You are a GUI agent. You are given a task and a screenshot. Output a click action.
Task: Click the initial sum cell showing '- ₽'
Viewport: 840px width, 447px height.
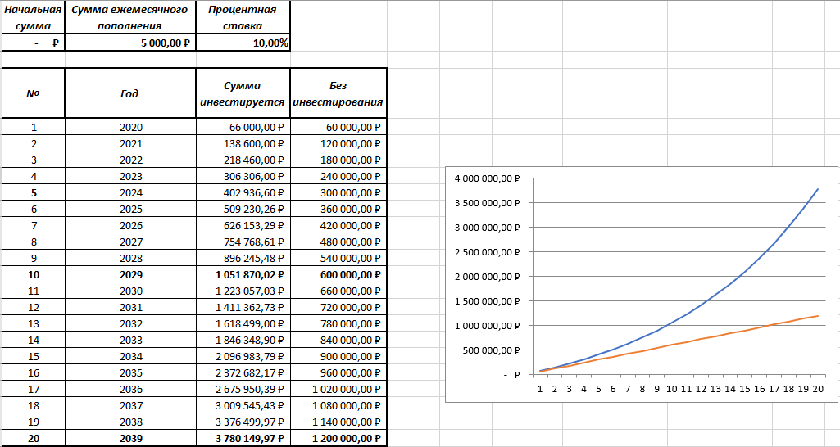(34, 43)
